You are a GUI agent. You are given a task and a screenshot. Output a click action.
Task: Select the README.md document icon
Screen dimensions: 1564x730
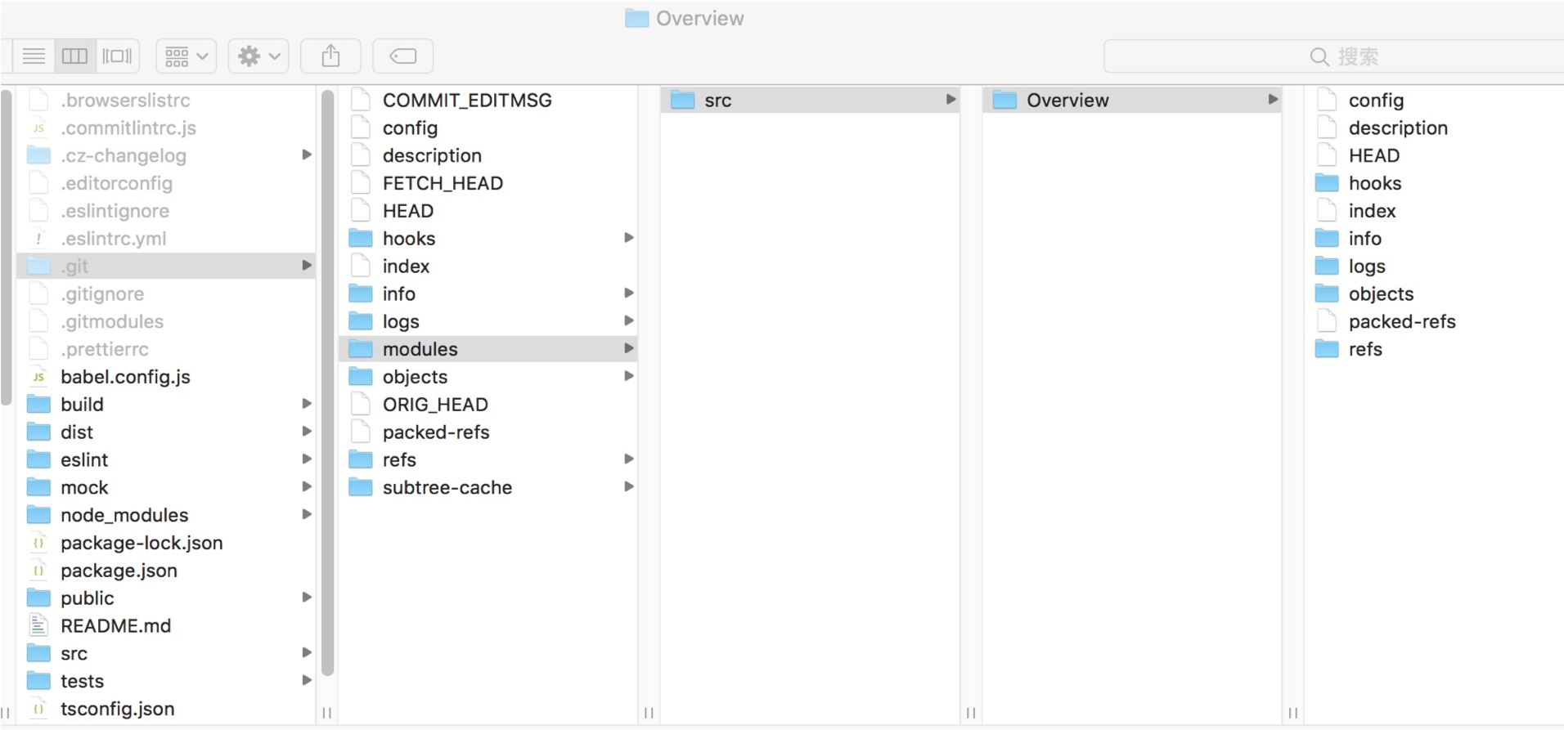click(38, 626)
